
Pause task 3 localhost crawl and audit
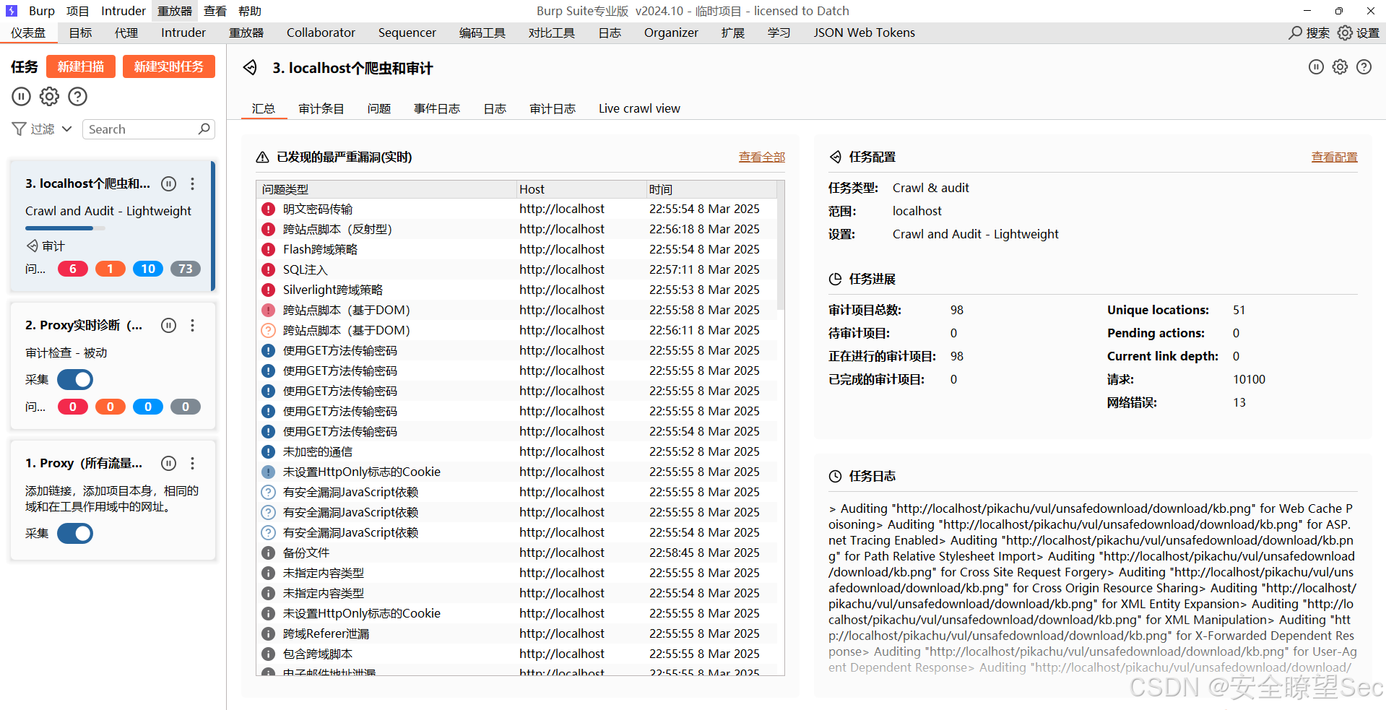[168, 183]
